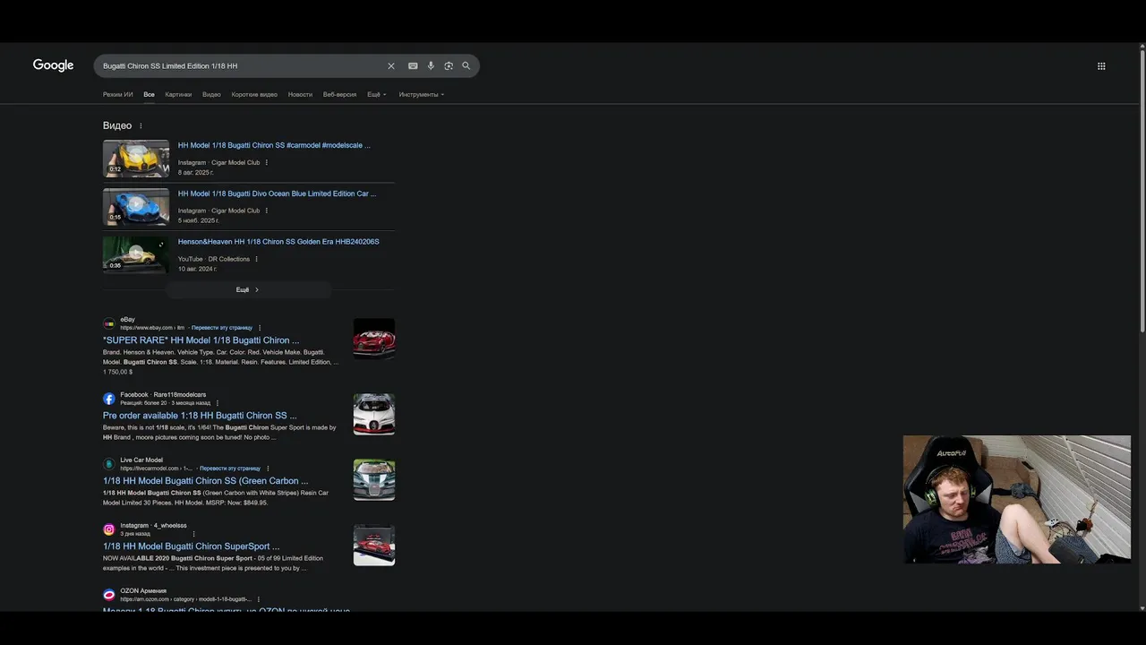
Task: Click the 10 авг. 2024 г. video date
Action: [x=197, y=269]
